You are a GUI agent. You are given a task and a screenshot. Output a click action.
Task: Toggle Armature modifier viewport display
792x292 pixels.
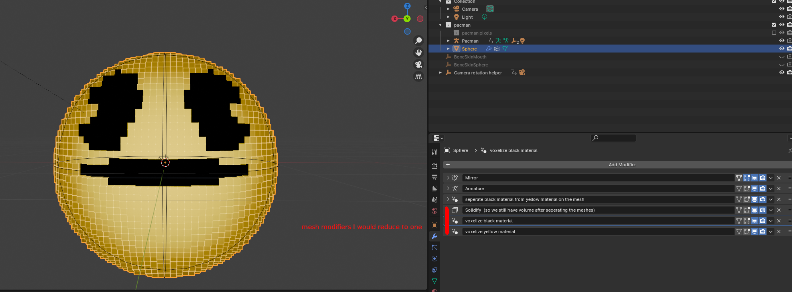(x=755, y=189)
